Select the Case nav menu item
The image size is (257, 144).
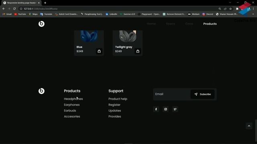189,24
